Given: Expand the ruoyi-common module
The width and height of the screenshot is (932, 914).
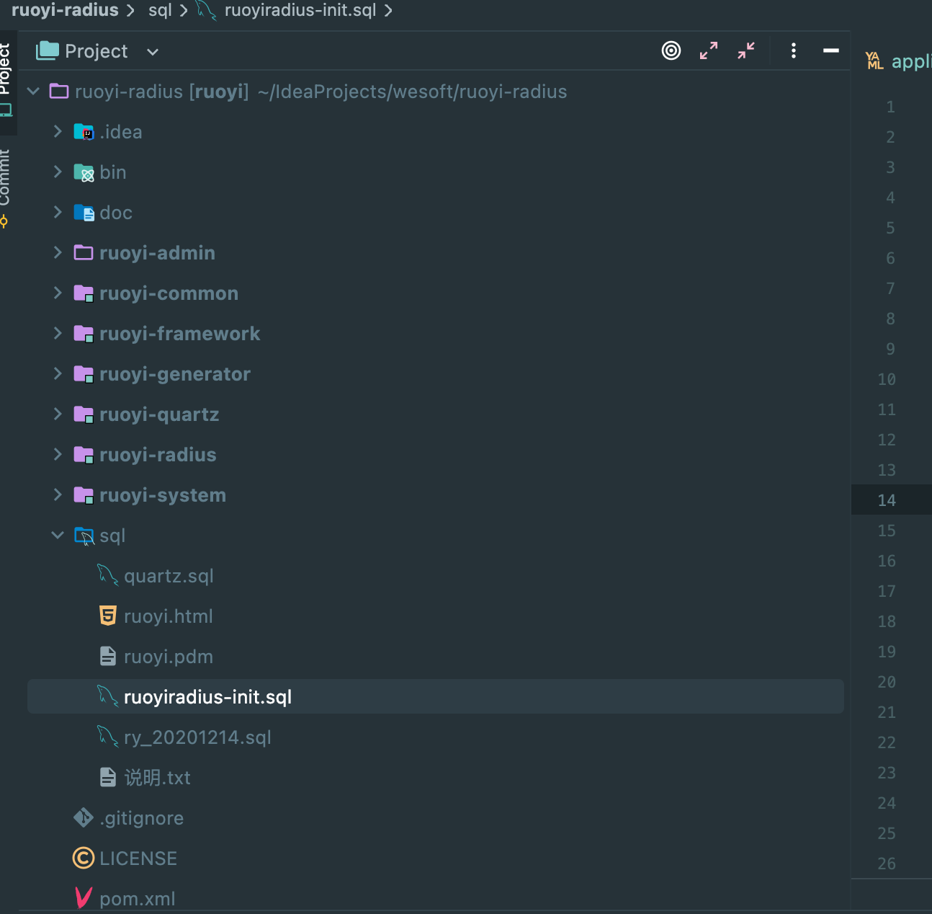Looking at the screenshot, I should pyautogui.click(x=58, y=293).
